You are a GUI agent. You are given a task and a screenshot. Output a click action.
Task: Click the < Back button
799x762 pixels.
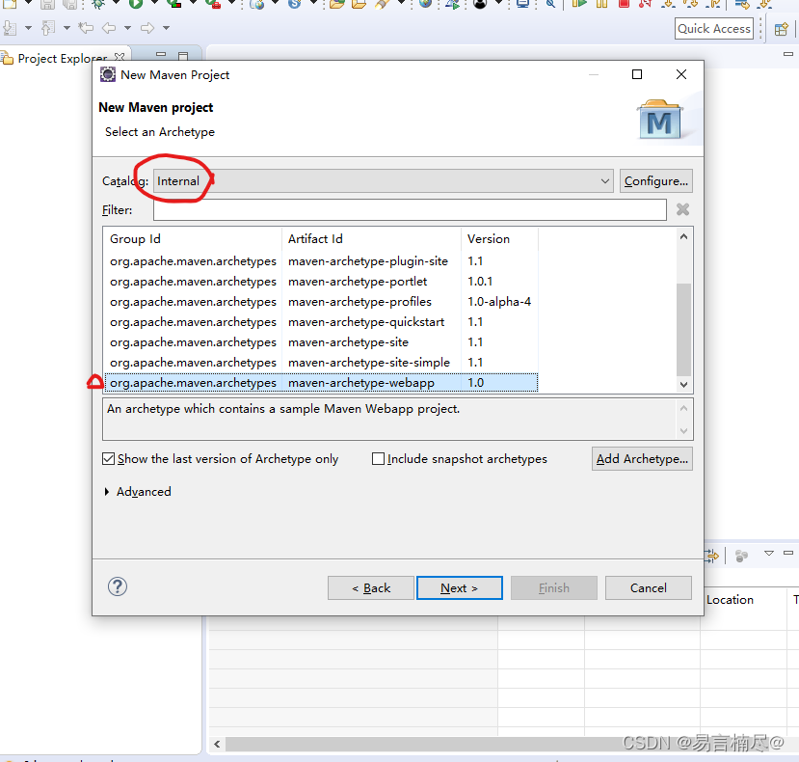[371, 588]
